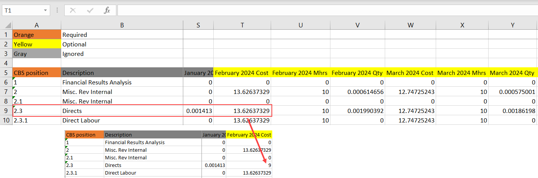Select column W header
The width and height of the screenshot is (538, 178).
coord(410,25)
